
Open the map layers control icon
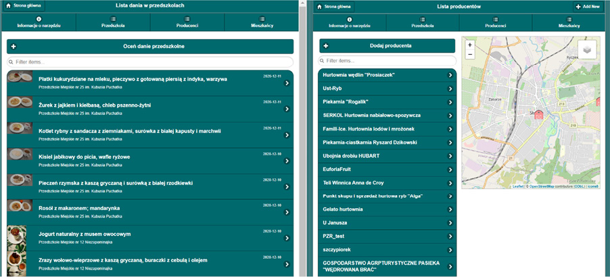[x=587, y=50]
